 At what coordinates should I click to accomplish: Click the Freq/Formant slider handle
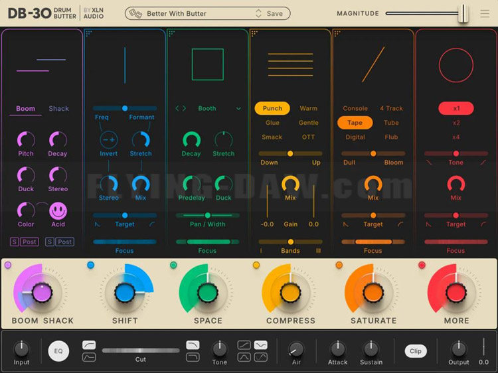click(x=125, y=108)
